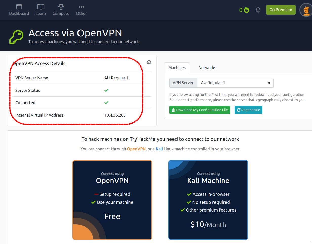Click Download My Configuration File
The image size is (312, 244).
(200, 110)
